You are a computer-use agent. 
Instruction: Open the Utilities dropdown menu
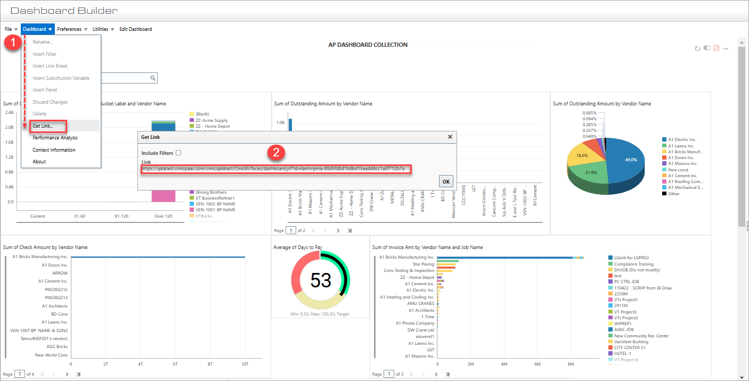[x=100, y=29]
